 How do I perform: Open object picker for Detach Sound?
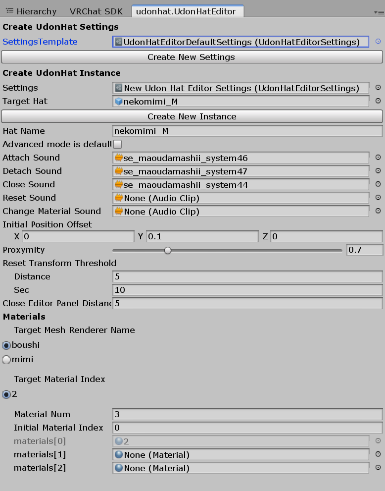[378, 170]
